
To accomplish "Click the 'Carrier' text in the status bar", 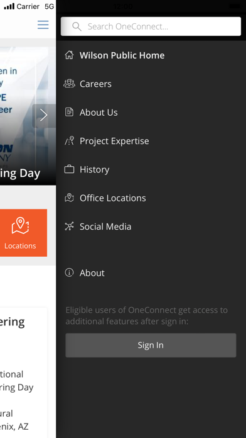I will click(28, 6).
